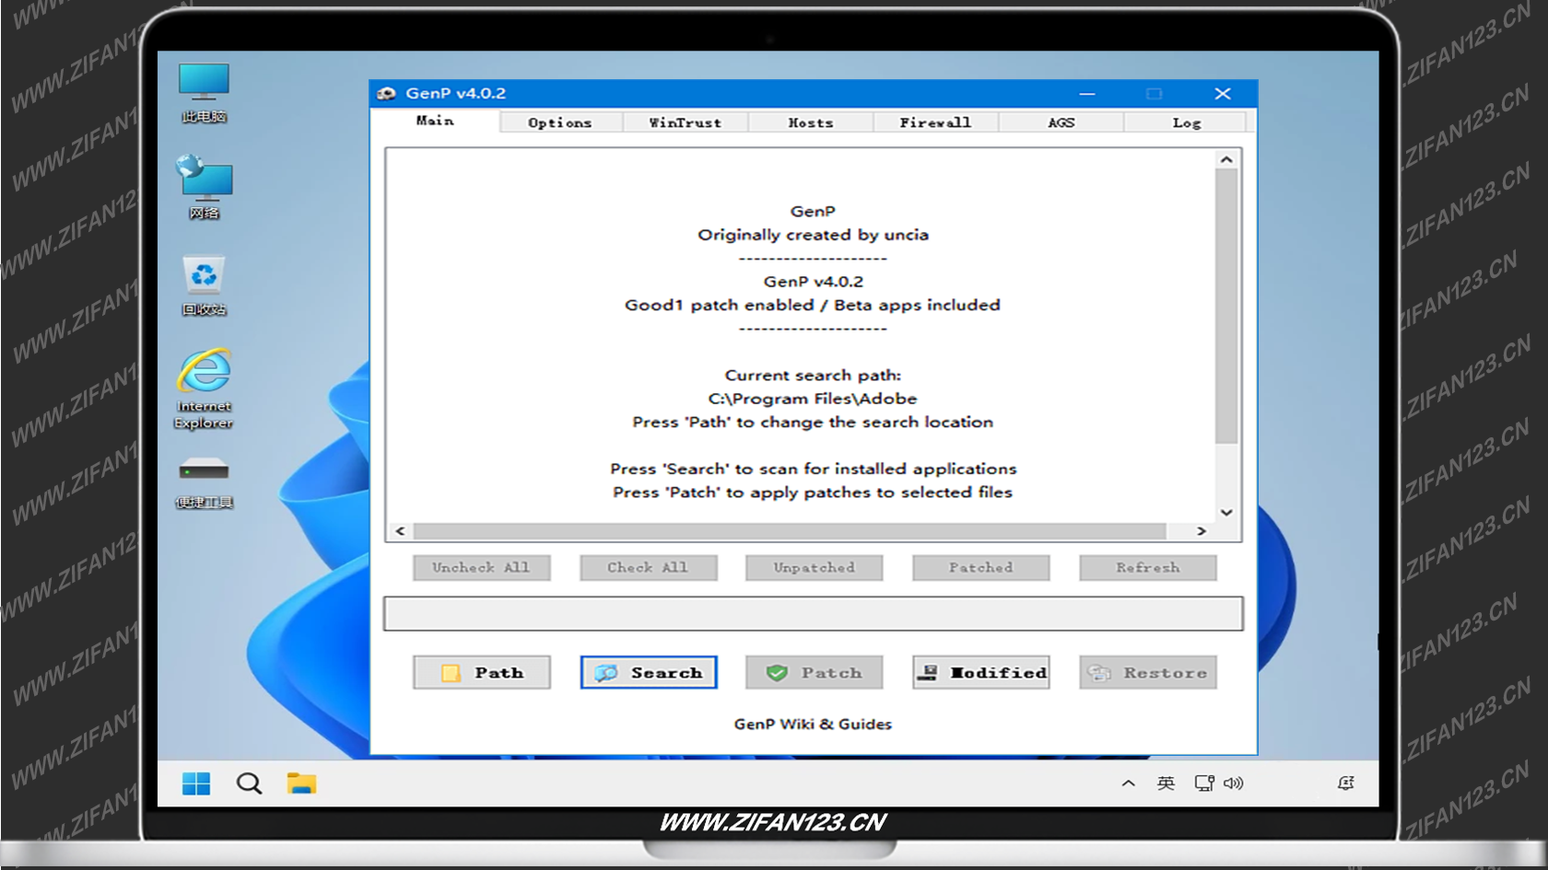
Task: Open the notification center icon
Action: click(1346, 783)
